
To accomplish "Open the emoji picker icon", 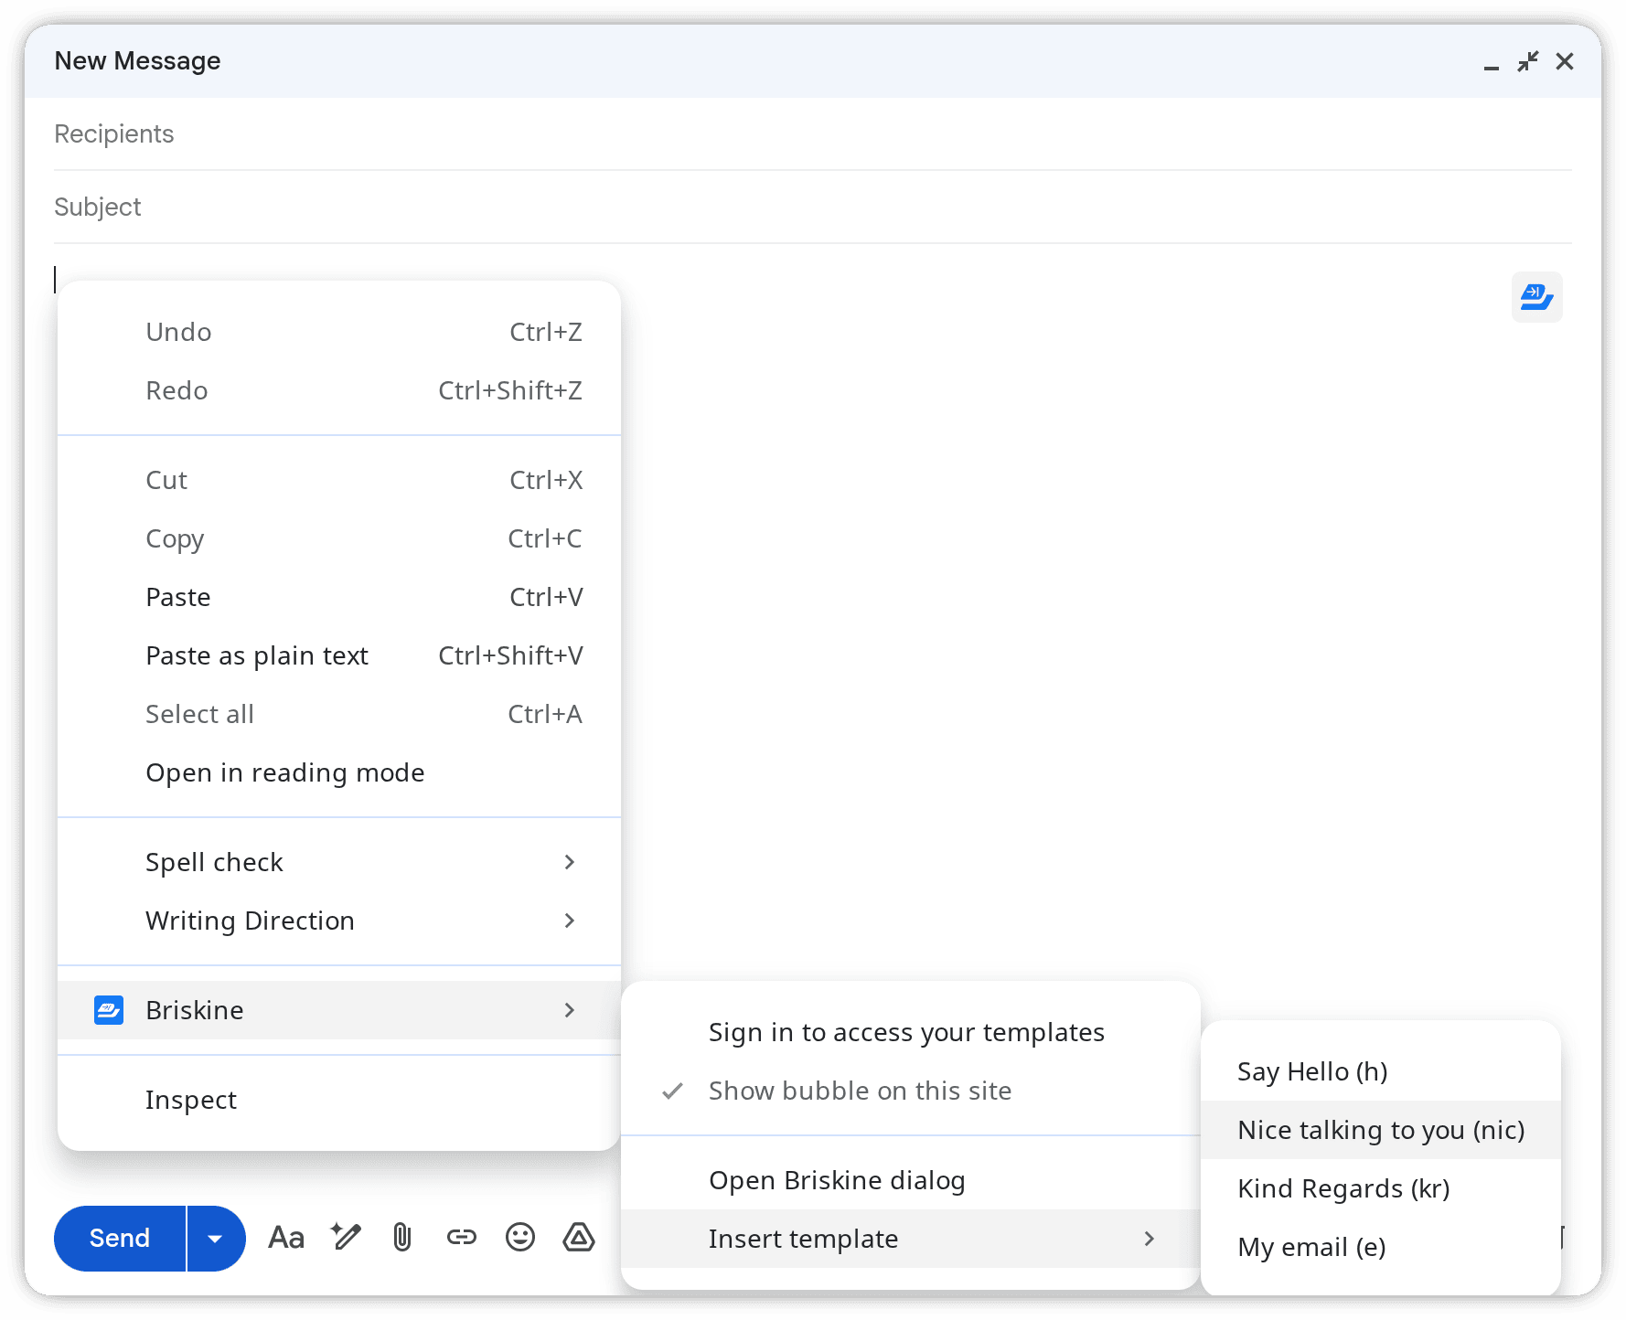I will tap(519, 1238).
